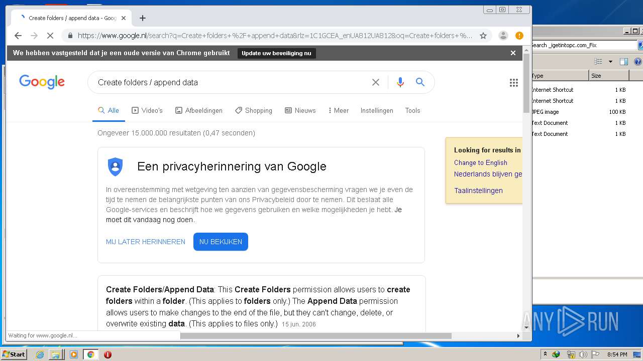Click the Chrome address bar URL
The image size is (643, 361).
pos(274,36)
